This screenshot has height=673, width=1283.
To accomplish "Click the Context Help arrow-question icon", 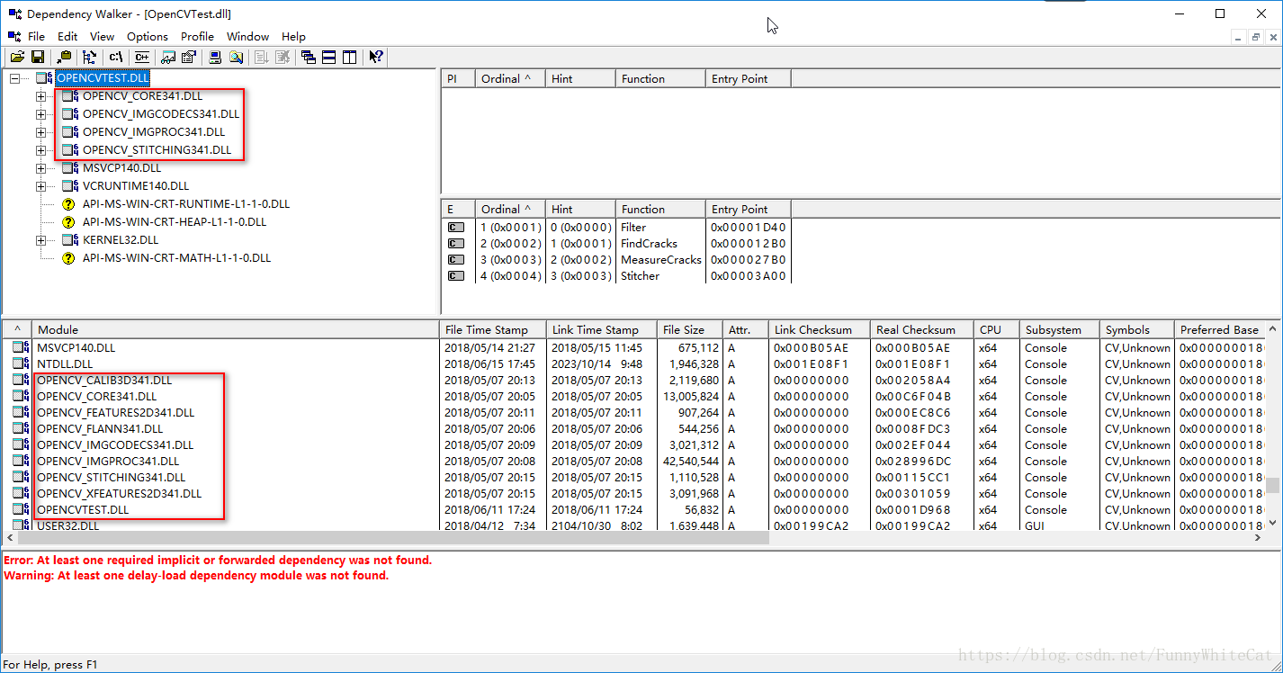I will pos(376,57).
